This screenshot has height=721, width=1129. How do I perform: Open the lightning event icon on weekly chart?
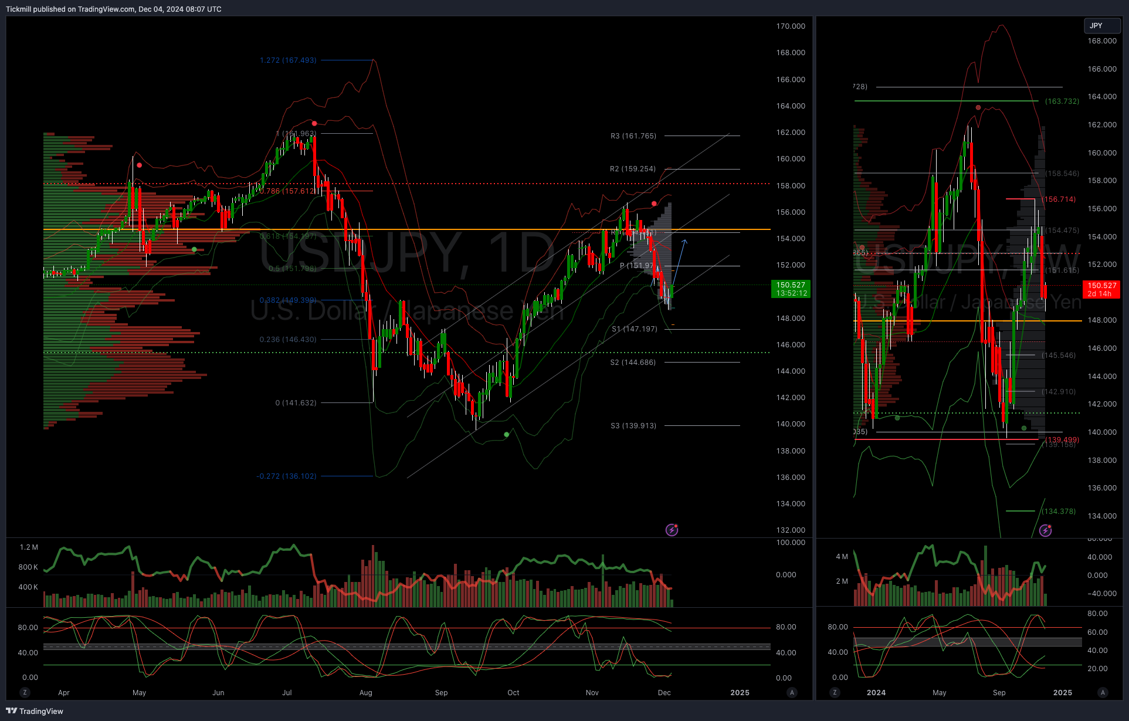click(1046, 530)
